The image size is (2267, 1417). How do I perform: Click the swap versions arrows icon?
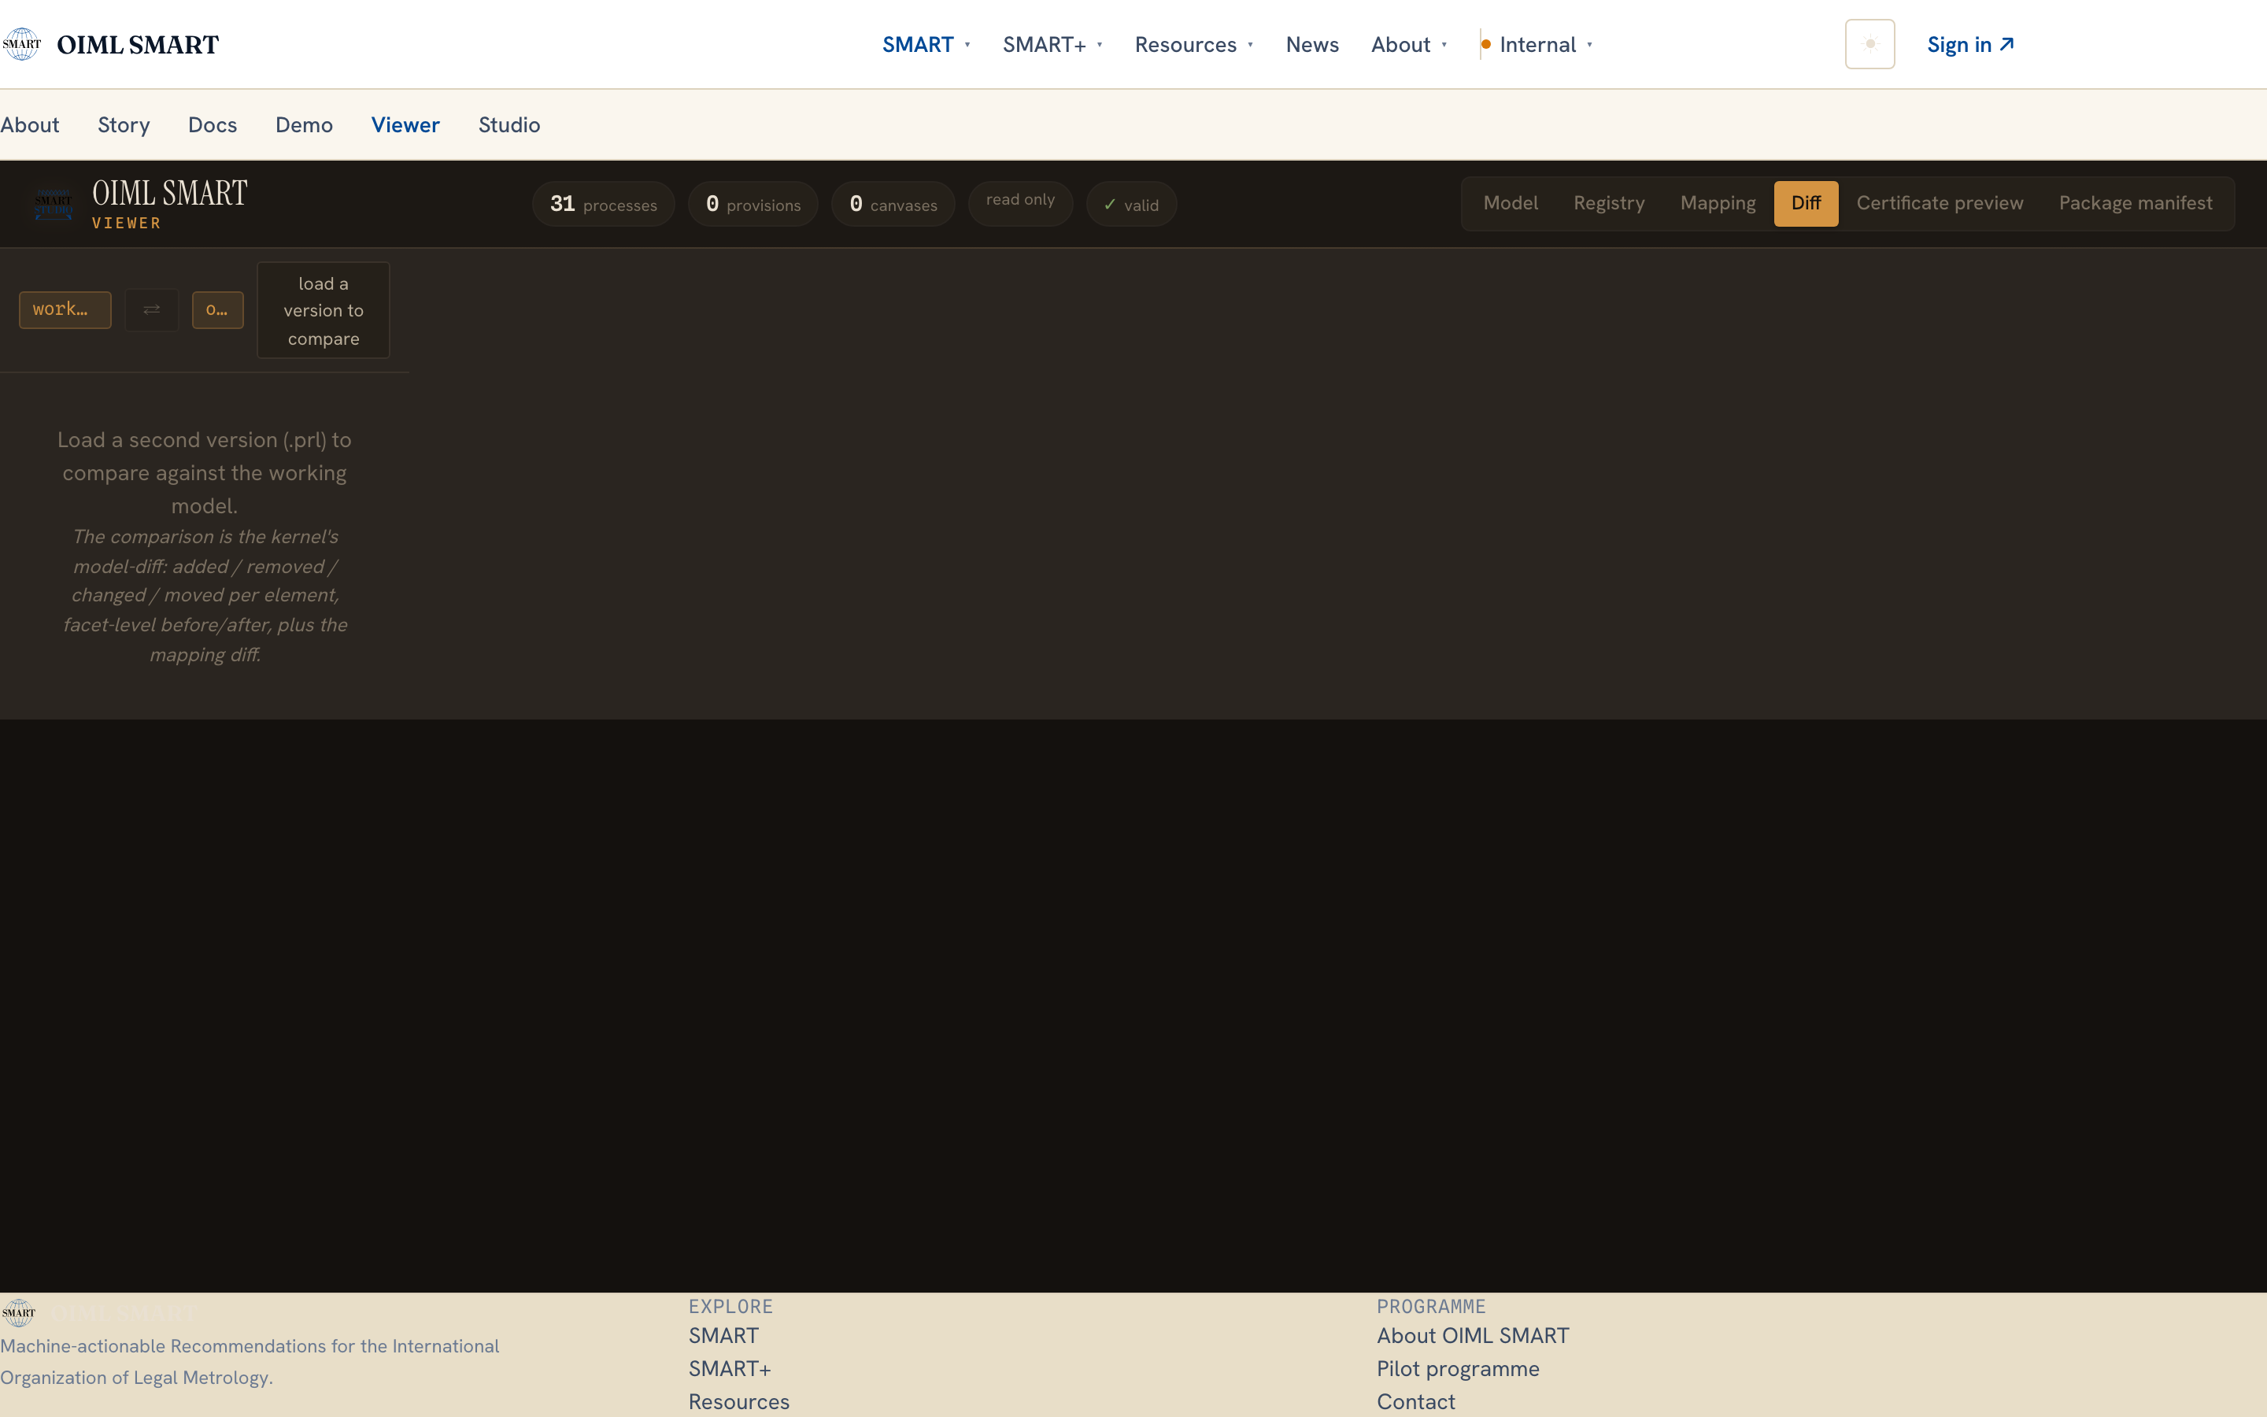pos(152,310)
